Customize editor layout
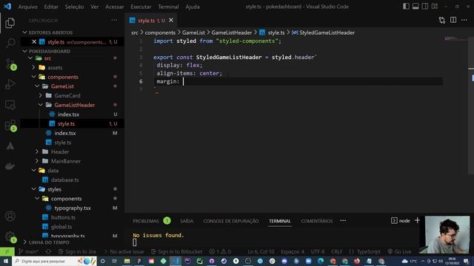 coord(435,7)
